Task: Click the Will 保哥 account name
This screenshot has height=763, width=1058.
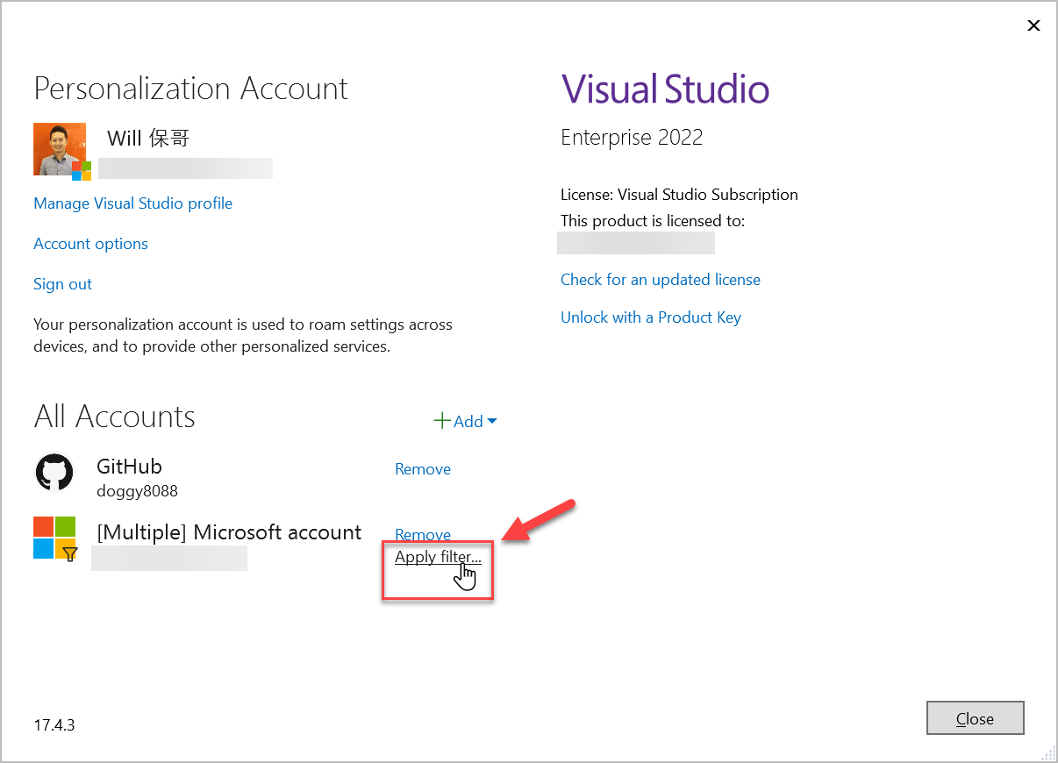Action: click(148, 138)
